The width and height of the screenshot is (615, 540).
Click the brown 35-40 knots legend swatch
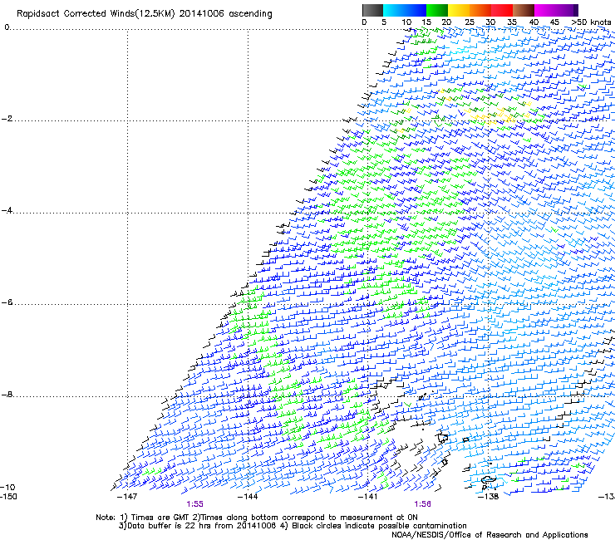pos(524,10)
